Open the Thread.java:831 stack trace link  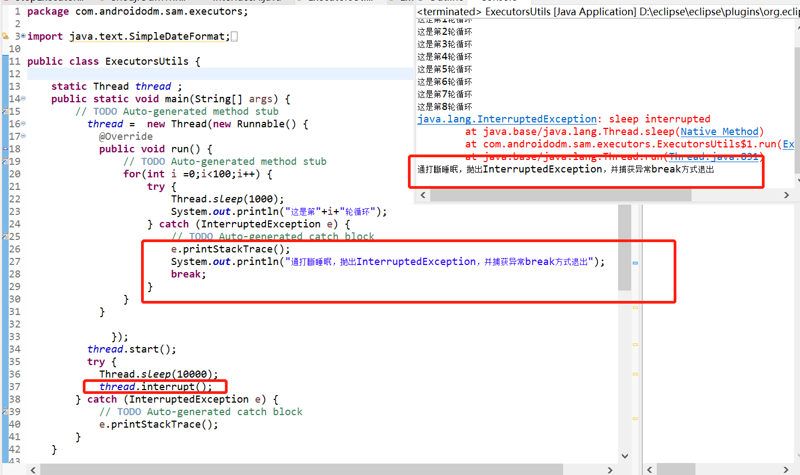click(713, 157)
